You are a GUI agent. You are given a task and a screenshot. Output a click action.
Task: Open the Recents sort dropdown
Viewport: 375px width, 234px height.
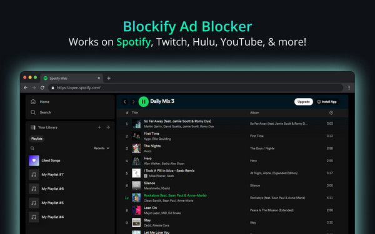pos(101,149)
